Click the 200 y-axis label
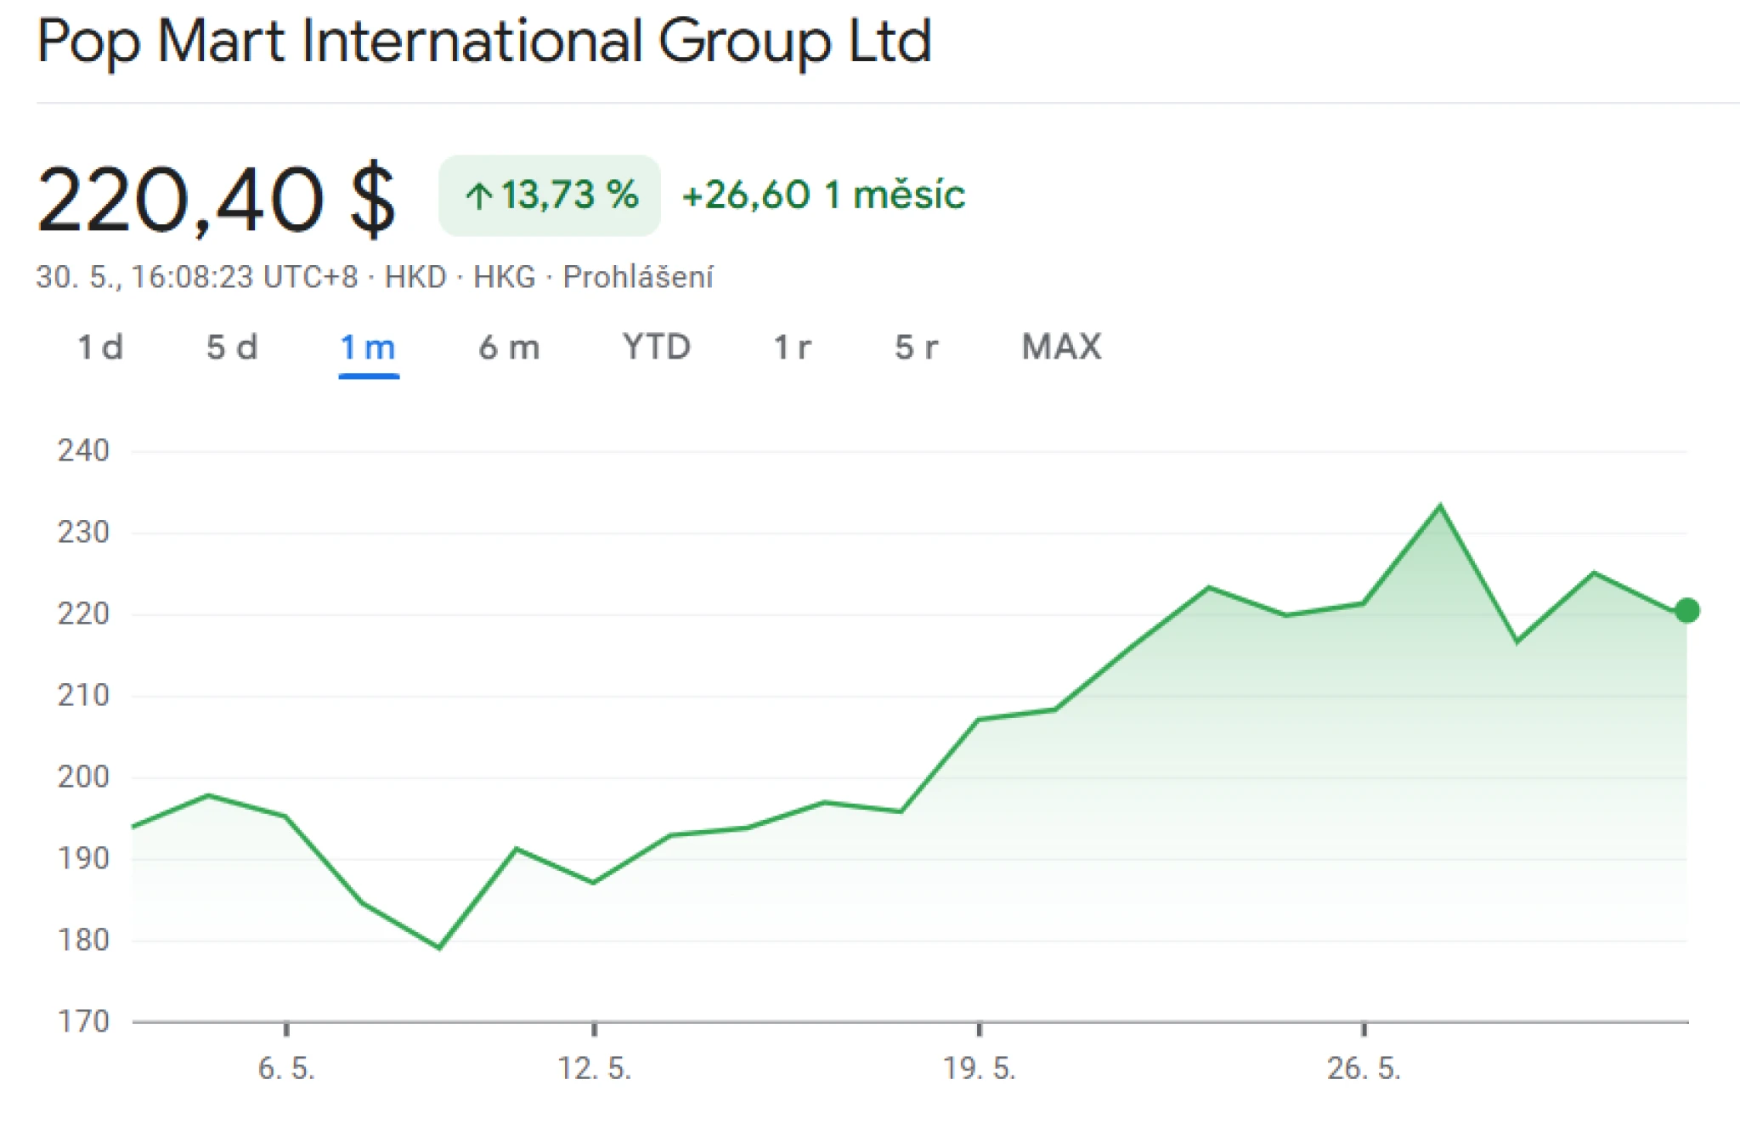 tap(83, 777)
